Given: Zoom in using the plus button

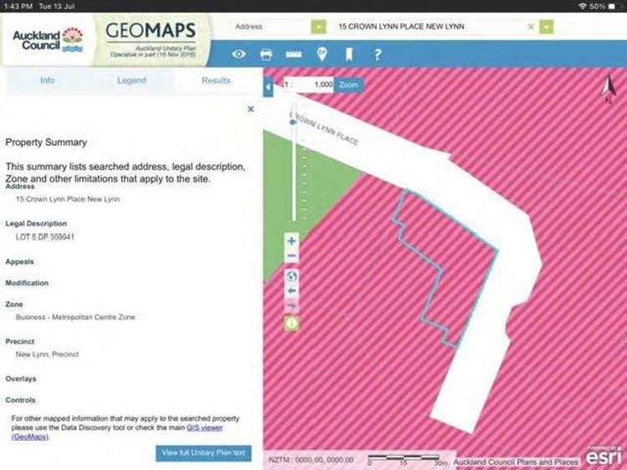Looking at the screenshot, I should [x=291, y=242].
